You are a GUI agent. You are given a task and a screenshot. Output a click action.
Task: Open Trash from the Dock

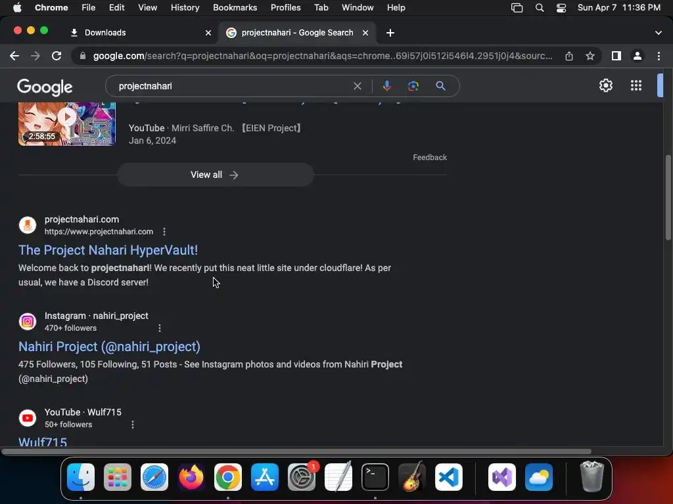click(592, 476)
